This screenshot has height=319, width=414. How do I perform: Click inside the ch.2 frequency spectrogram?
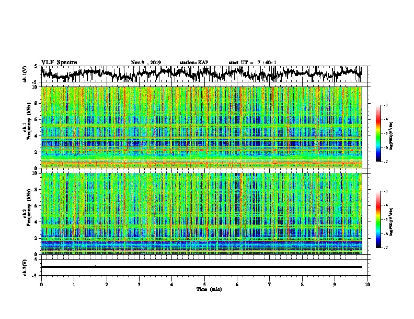click(x=202, y=214)
